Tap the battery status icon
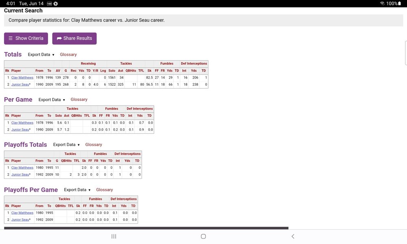The height and width of the screenshot is (244, 407). 400,3
